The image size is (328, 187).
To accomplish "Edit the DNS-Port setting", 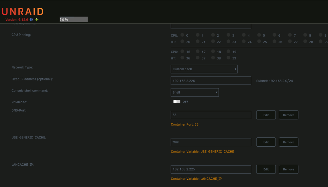I will point(266,115).
